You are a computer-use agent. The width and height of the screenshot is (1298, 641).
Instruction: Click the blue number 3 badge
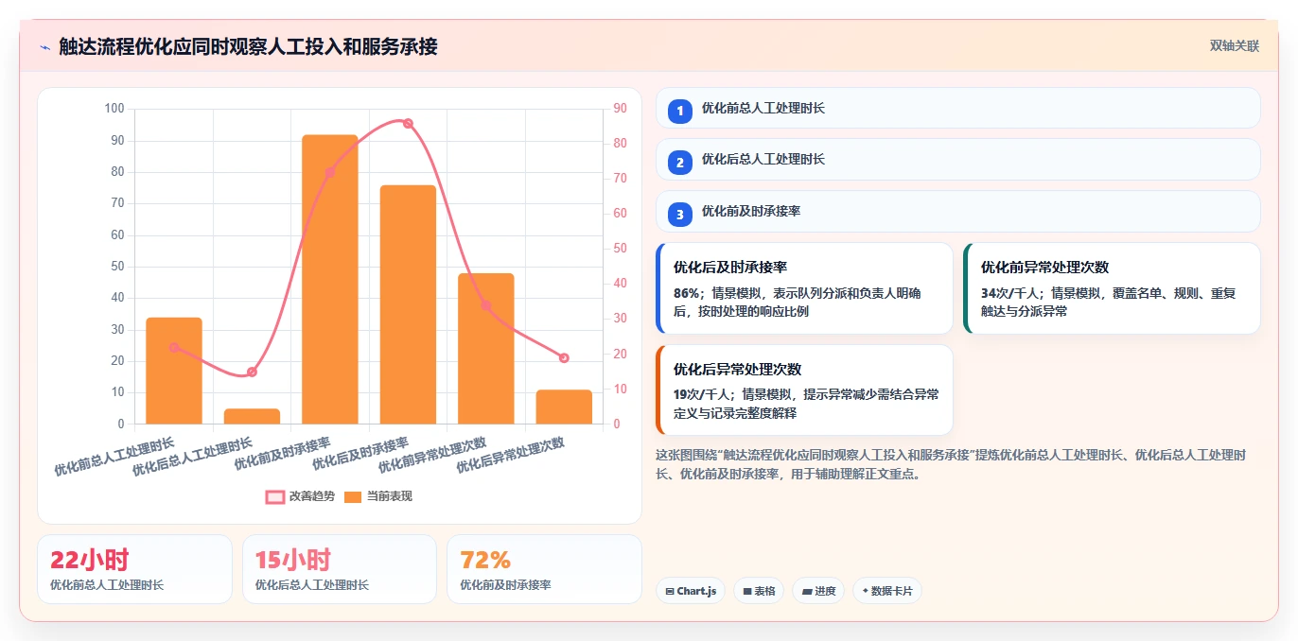pos(679,215)
